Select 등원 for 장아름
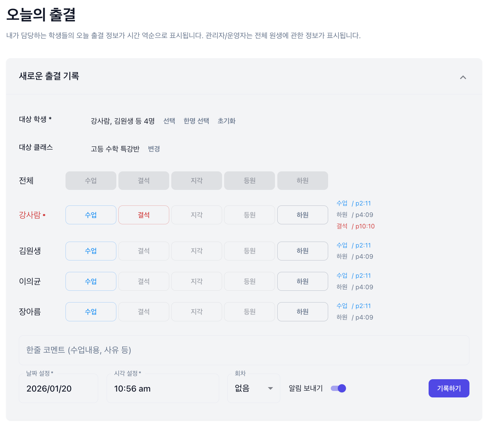Screen dimensions: 490x428 [x=249, y=312]
